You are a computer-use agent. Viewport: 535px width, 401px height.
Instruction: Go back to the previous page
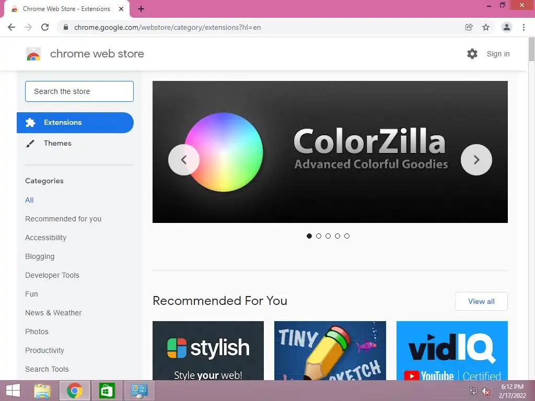11,27
